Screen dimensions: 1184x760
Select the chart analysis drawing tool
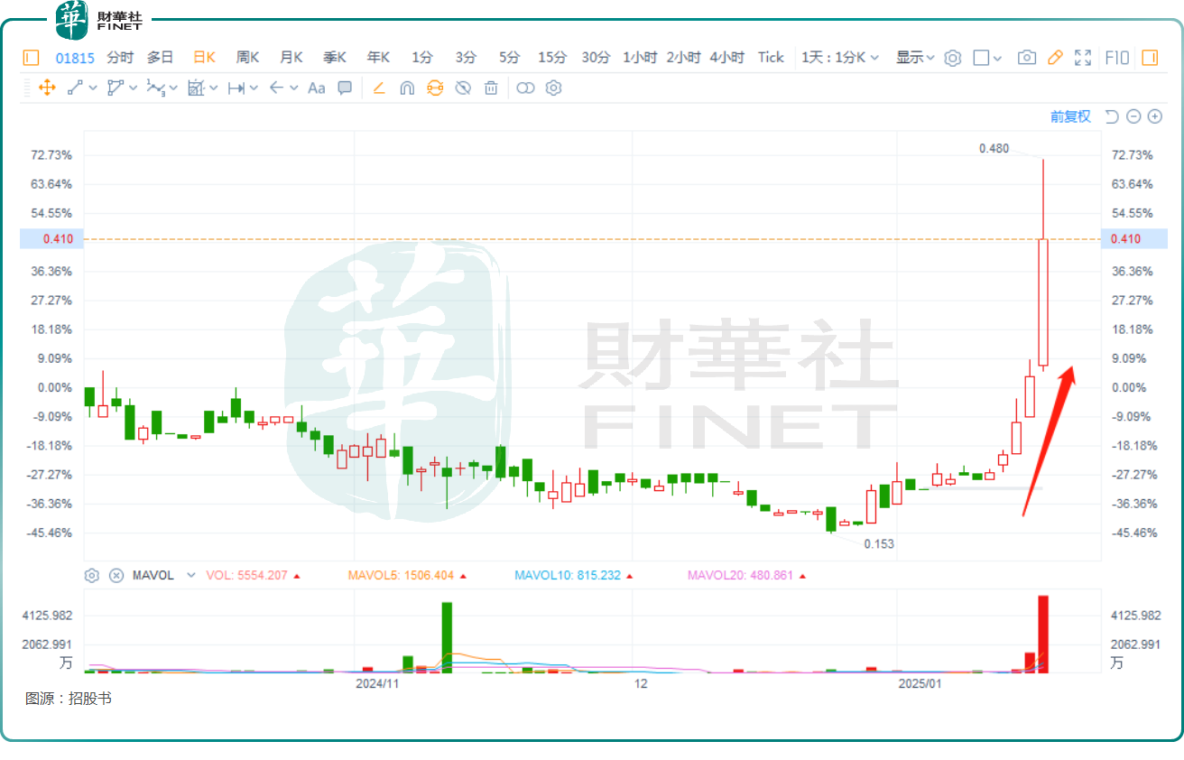click(x=196, y=88)
